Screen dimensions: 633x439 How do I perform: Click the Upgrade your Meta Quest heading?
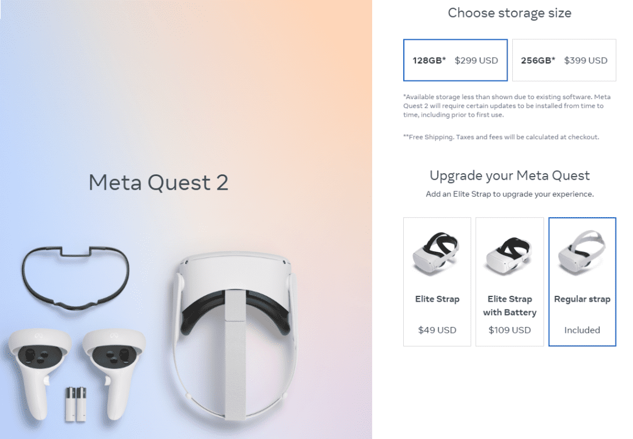point(509,175)
